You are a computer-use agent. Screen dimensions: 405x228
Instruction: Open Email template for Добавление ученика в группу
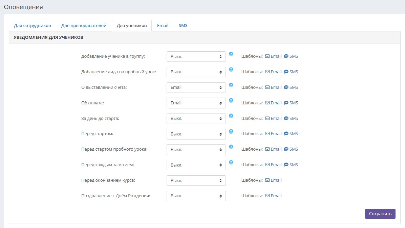pyautogui.click(x=273, y=56)
